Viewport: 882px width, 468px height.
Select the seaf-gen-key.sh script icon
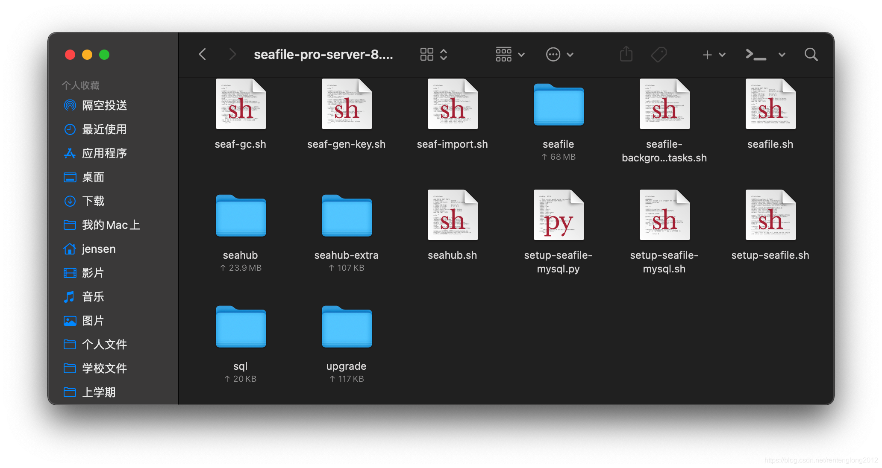tap(347, 104)
